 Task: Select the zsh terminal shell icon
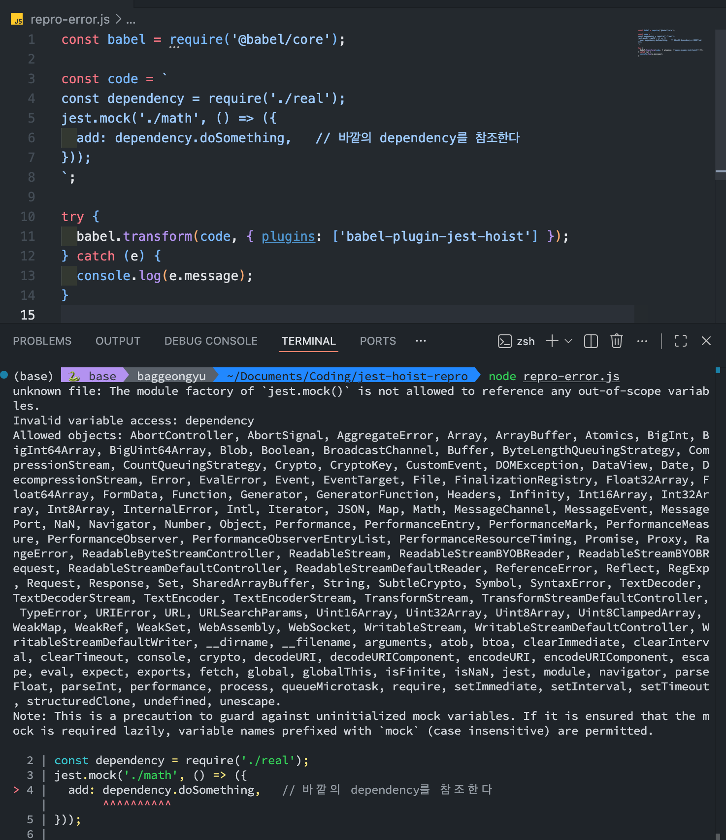[504, 341]
